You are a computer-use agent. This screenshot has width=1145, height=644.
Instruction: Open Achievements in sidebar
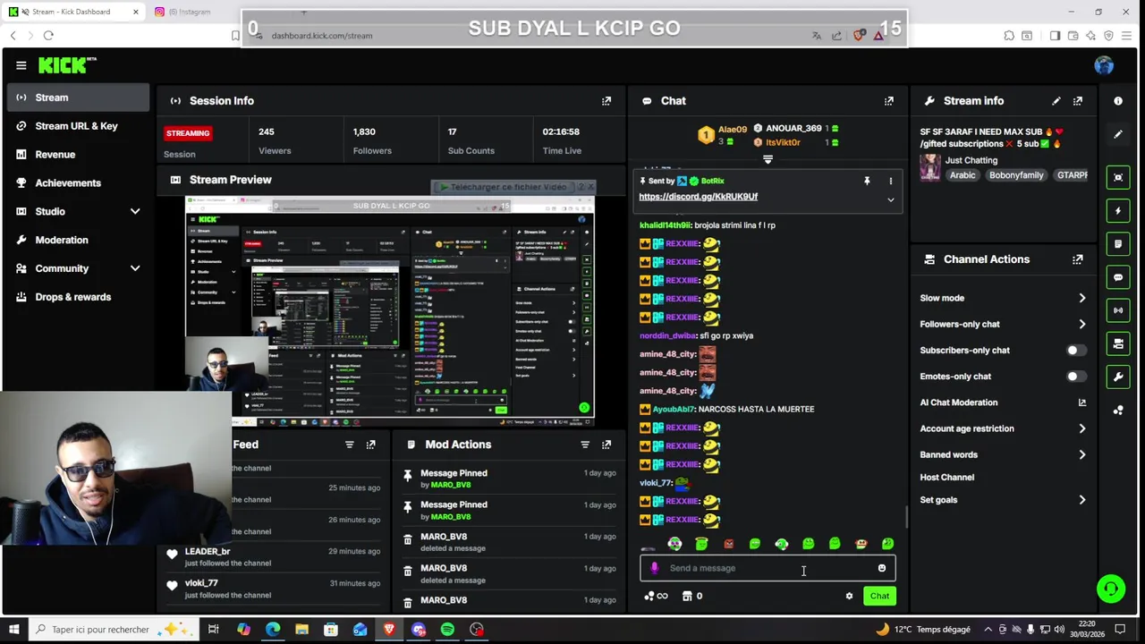(x=78, y=182)
